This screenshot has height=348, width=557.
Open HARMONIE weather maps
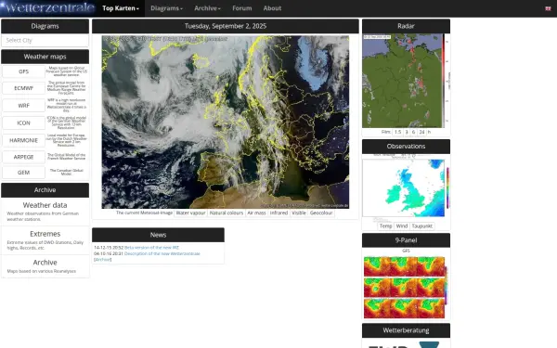24,140
